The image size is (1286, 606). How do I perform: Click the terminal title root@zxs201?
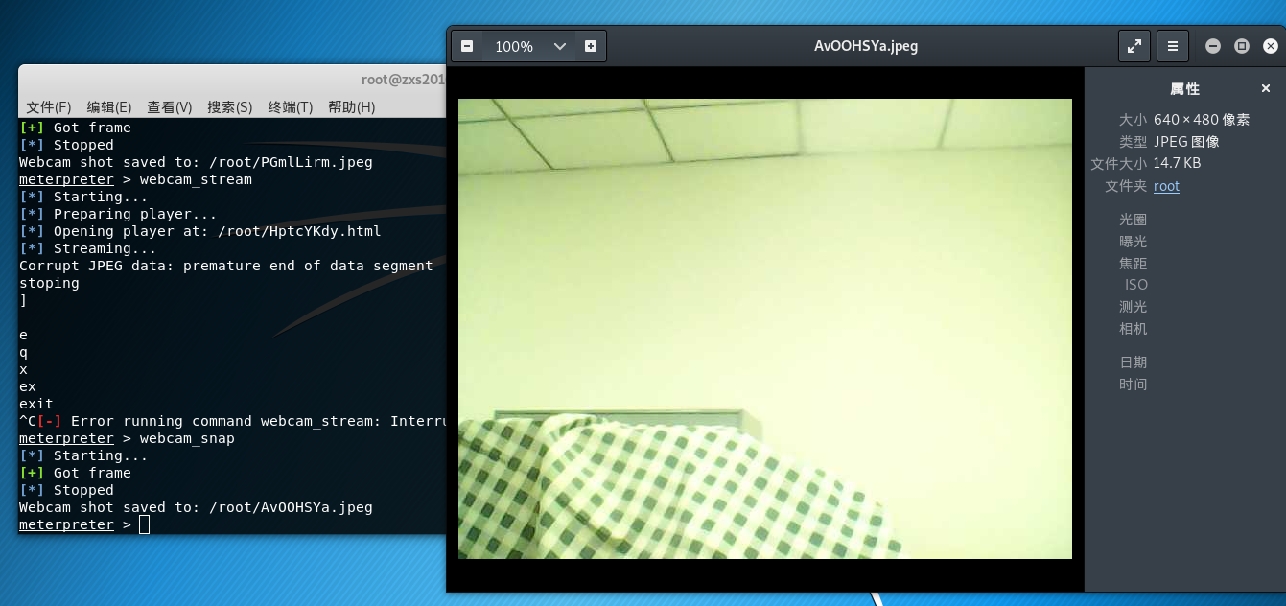click(x=404, y=81)
